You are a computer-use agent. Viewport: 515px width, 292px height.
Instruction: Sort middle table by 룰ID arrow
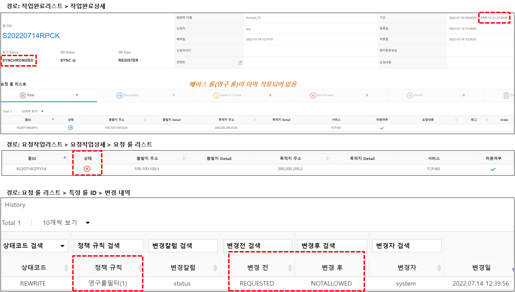(x=65, y=157)
